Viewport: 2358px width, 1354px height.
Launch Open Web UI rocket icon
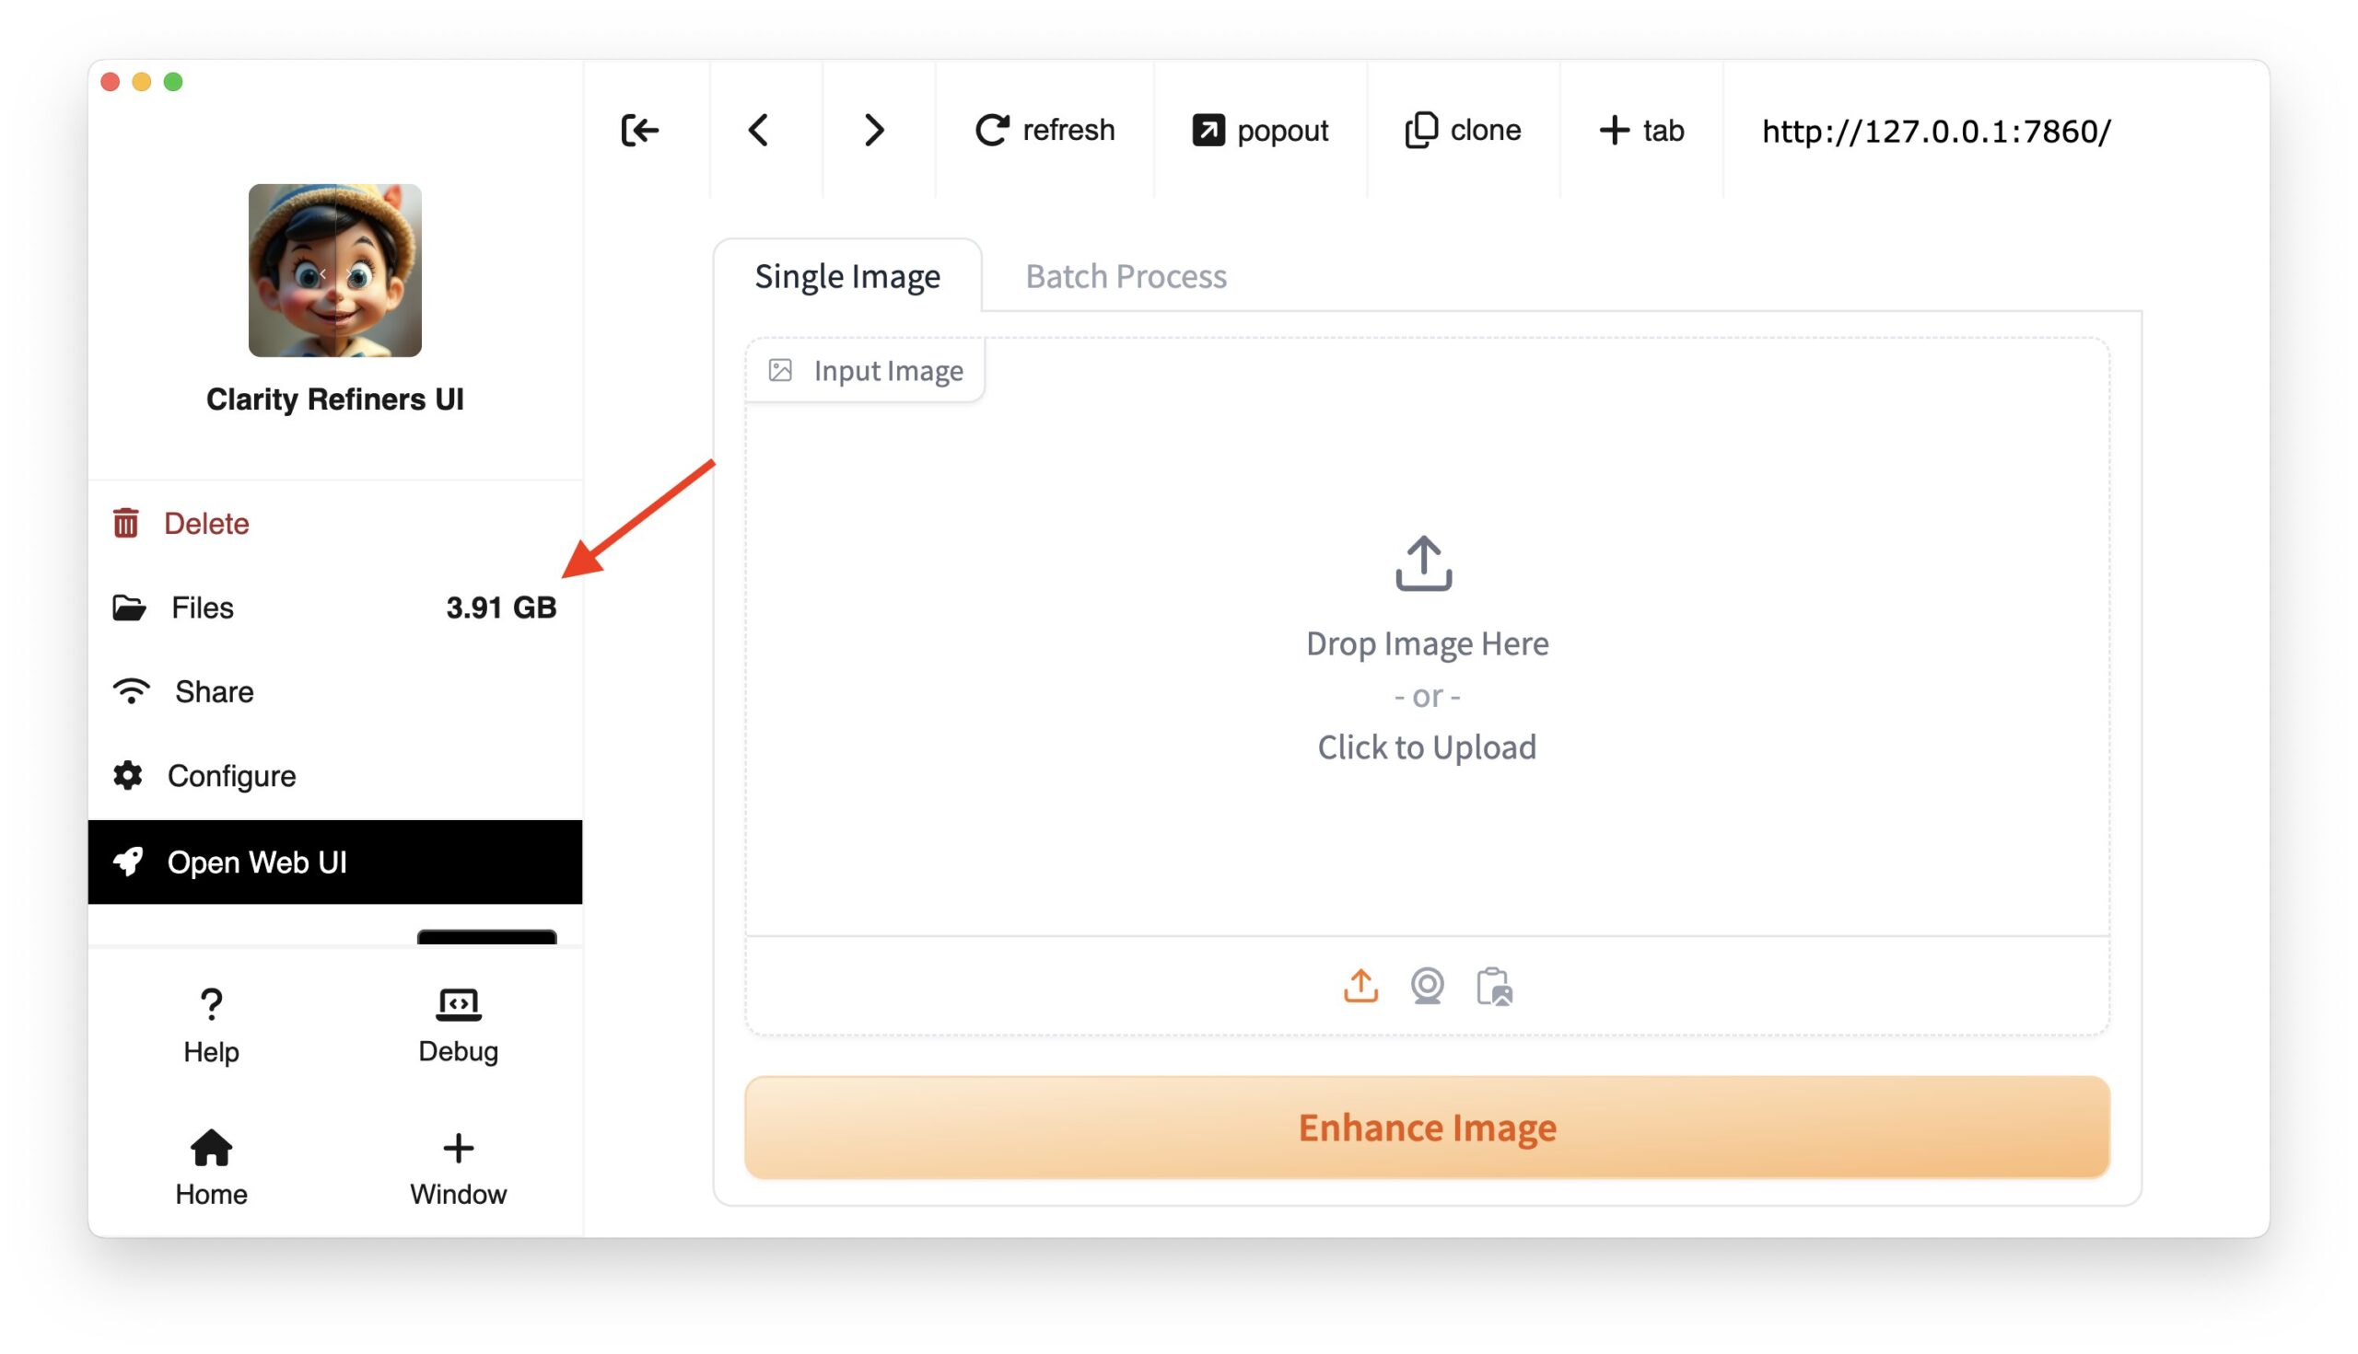click(x=128, y=862)
